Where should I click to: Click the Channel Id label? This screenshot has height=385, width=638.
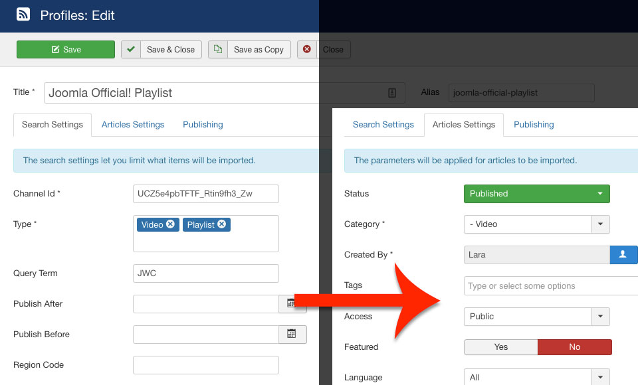pyautogui.click(x=37, y=194)
